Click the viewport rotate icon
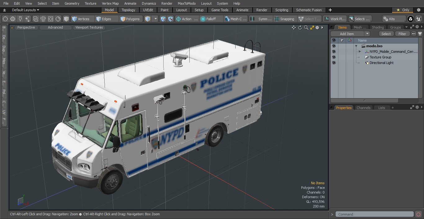The width and height of the screenshot is (424, 219). [300, 28]
